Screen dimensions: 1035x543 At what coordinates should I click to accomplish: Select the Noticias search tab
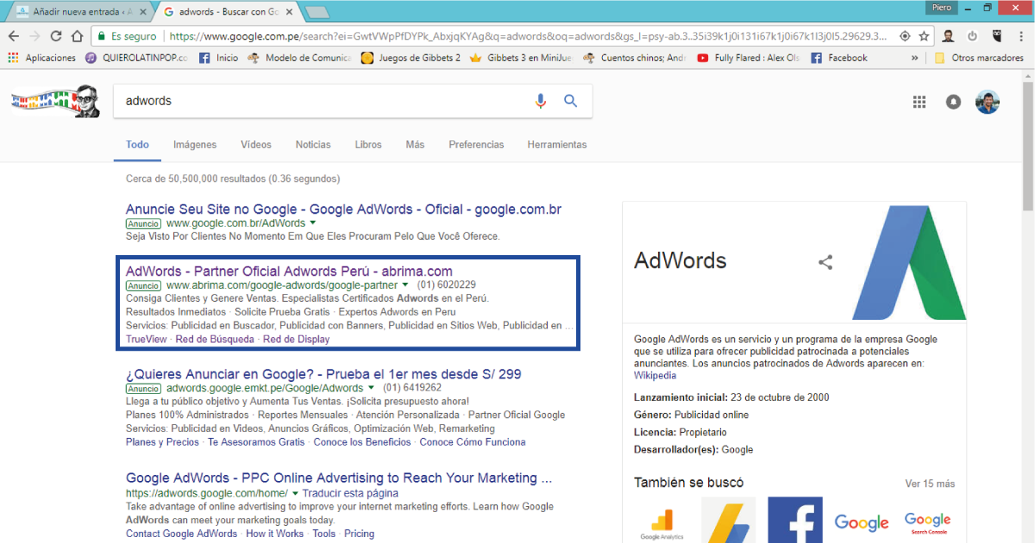pos(313,145)
